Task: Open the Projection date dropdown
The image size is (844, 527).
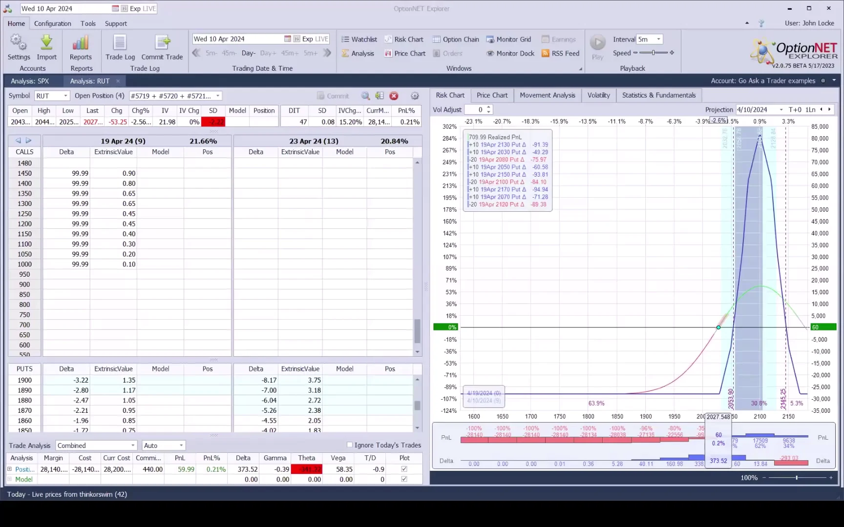Action: [x=781, y=110]
